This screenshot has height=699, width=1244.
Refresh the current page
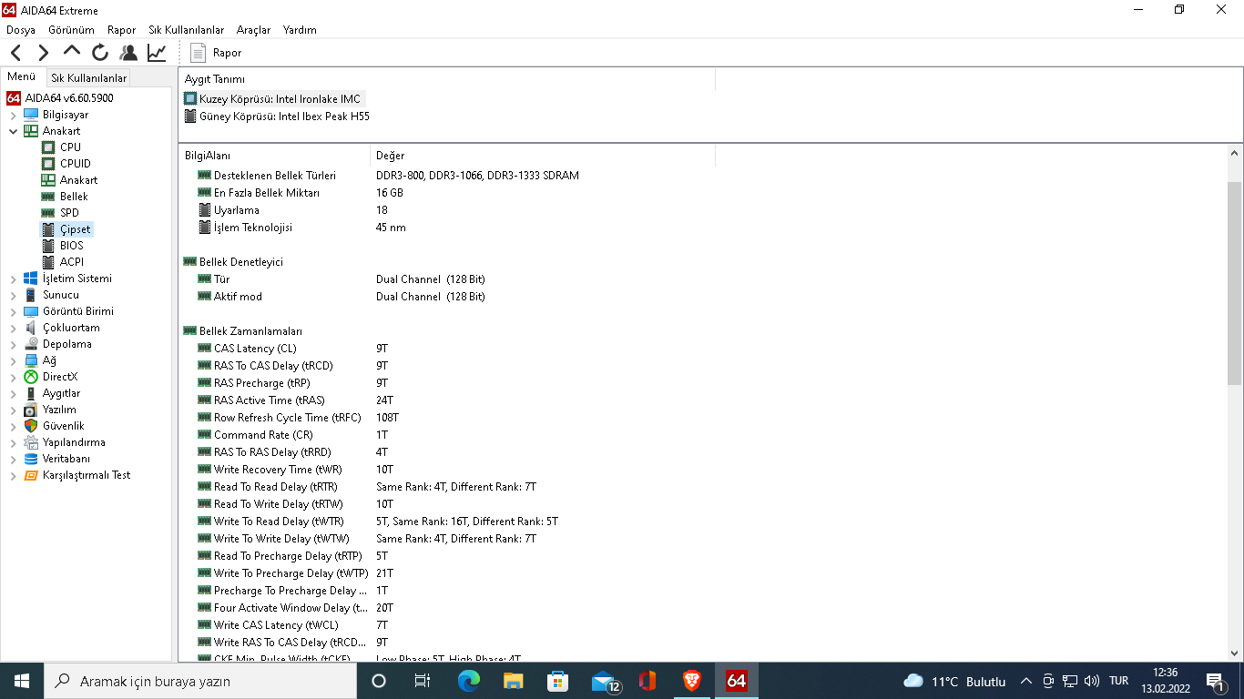click(x=100, y=53)
